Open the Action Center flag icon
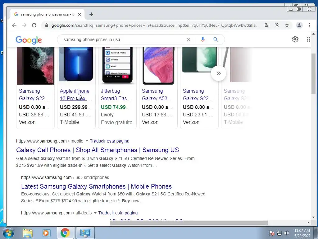 [272, 233]
